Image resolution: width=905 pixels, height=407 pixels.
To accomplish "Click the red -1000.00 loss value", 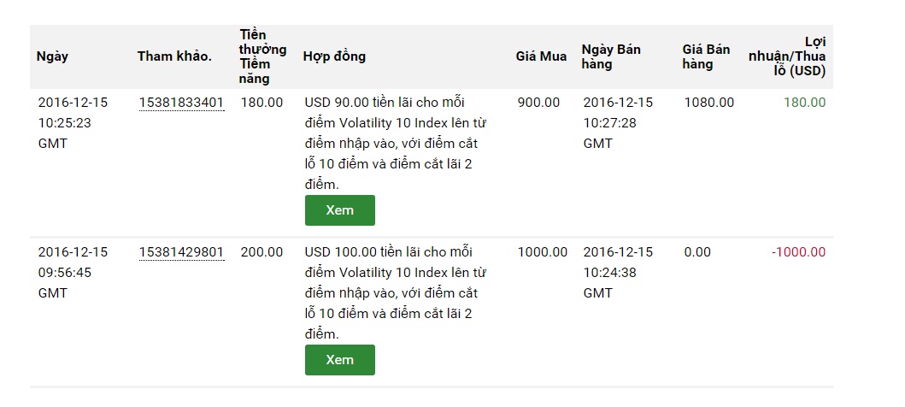I will 798,252.
